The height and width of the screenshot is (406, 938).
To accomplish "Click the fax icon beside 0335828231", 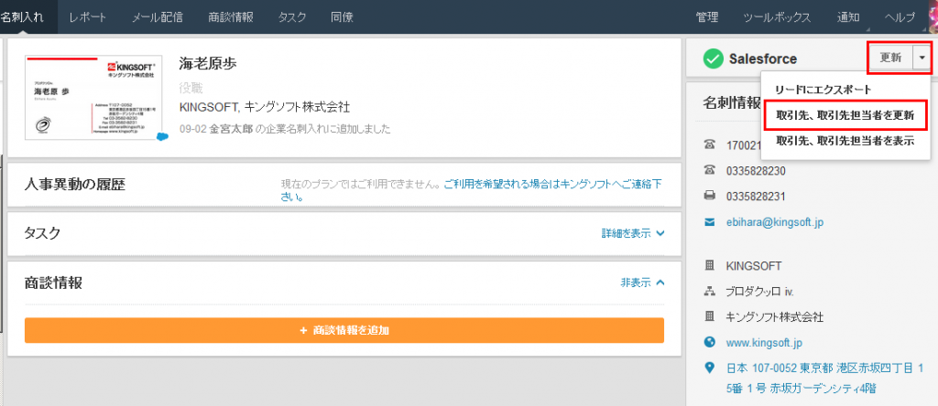I will tap(710, 196).
